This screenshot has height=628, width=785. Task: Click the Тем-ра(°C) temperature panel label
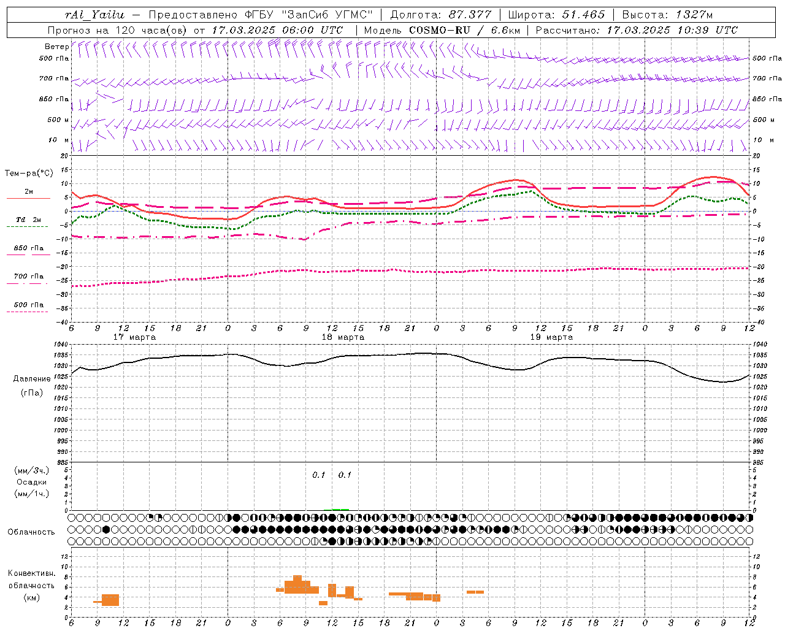29,174
